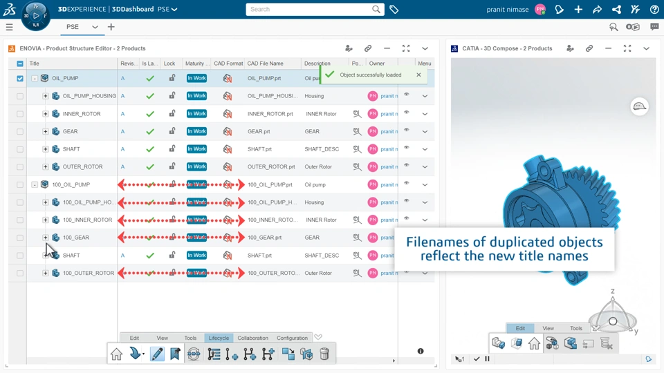Open the Configuration tab in ENOVIA toolbar
This screenshot has height=373, width=664.
(x=292, y=338)
